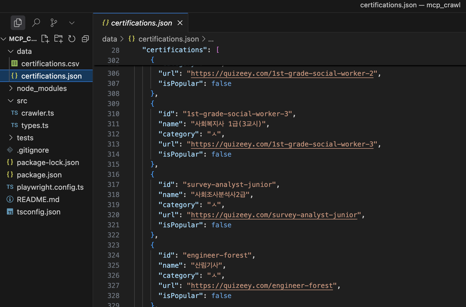This screenshot has width=466, height=307.
Task: Open the engineer-forest URL link
Action: [262, 286]
